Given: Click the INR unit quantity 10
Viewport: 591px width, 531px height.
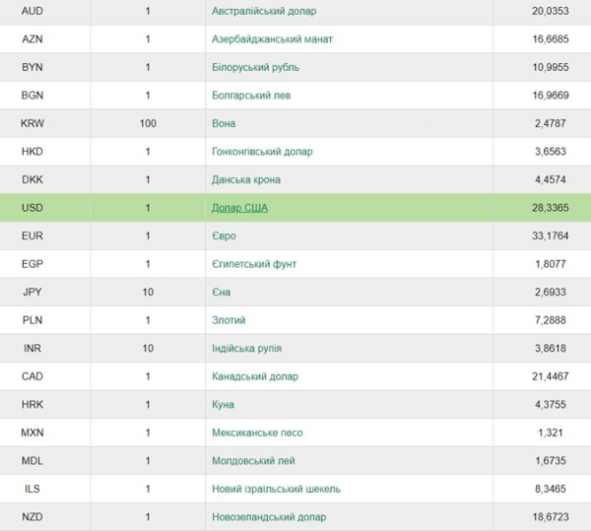Looking at the screenshot, I should pos(148,348).
